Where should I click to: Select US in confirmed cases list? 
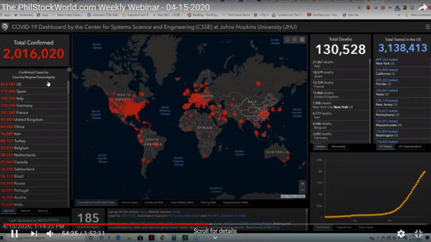point(34,84)
